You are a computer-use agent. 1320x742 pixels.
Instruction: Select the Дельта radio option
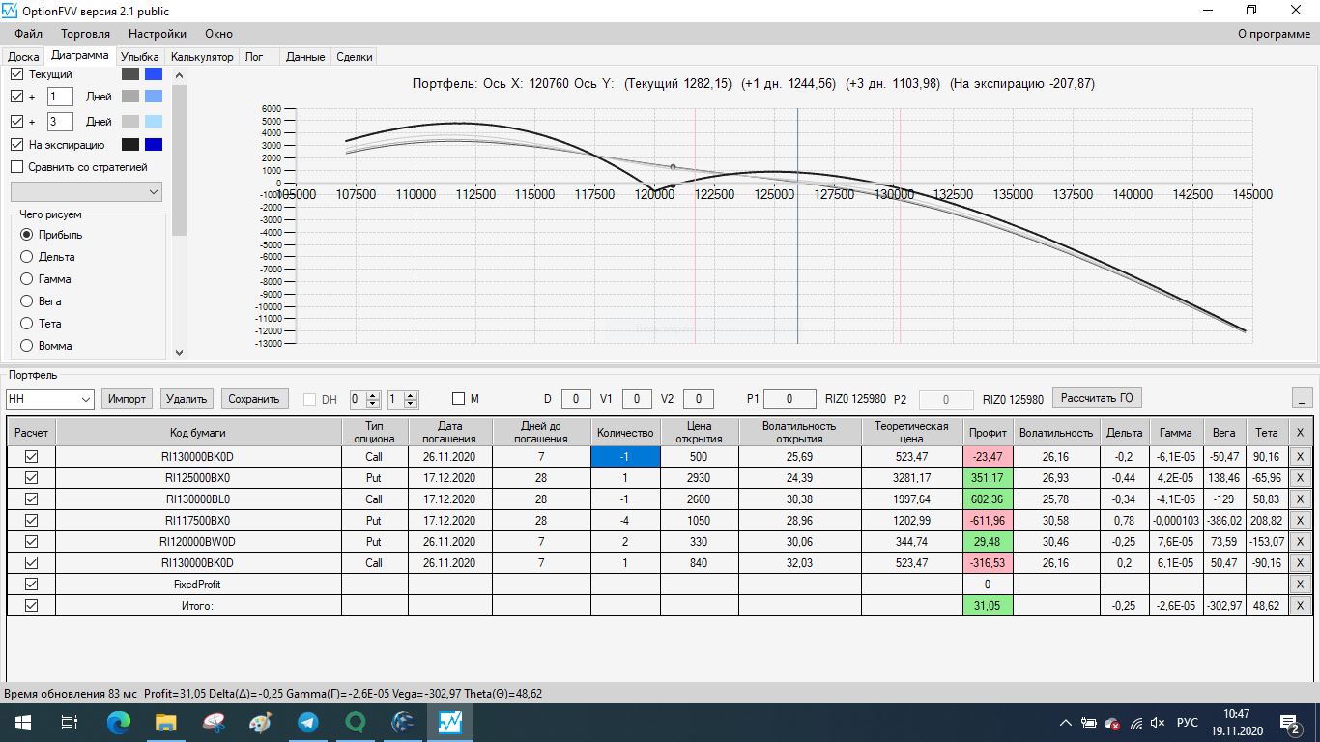pyautogui.click(x=27, y=257)
